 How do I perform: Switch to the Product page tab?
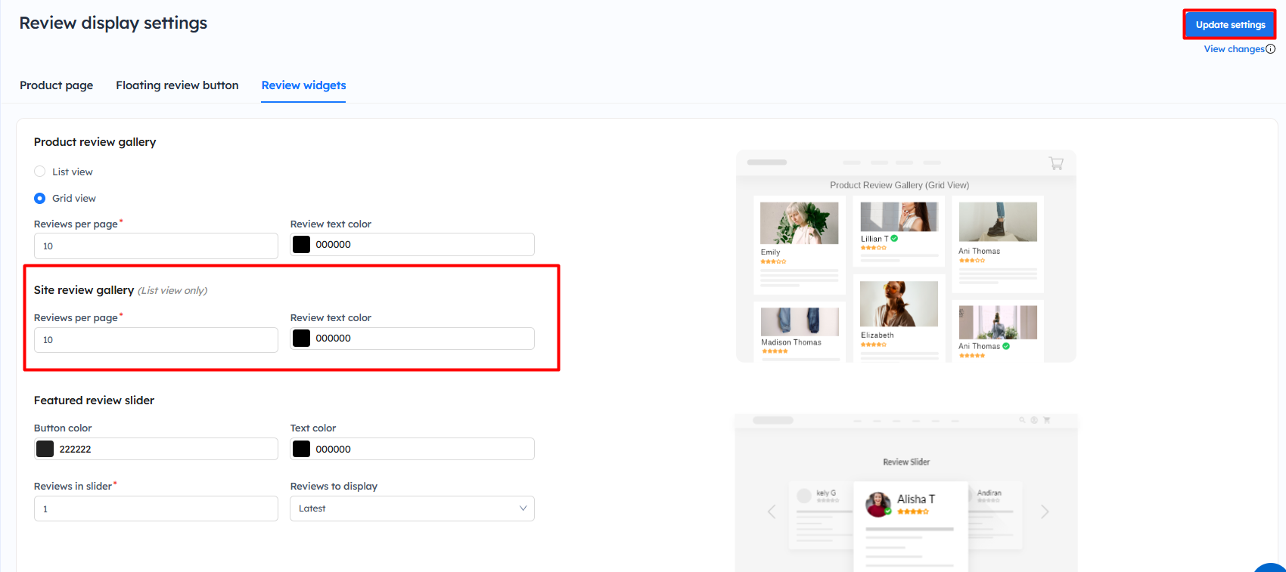[x=57, y=85]
